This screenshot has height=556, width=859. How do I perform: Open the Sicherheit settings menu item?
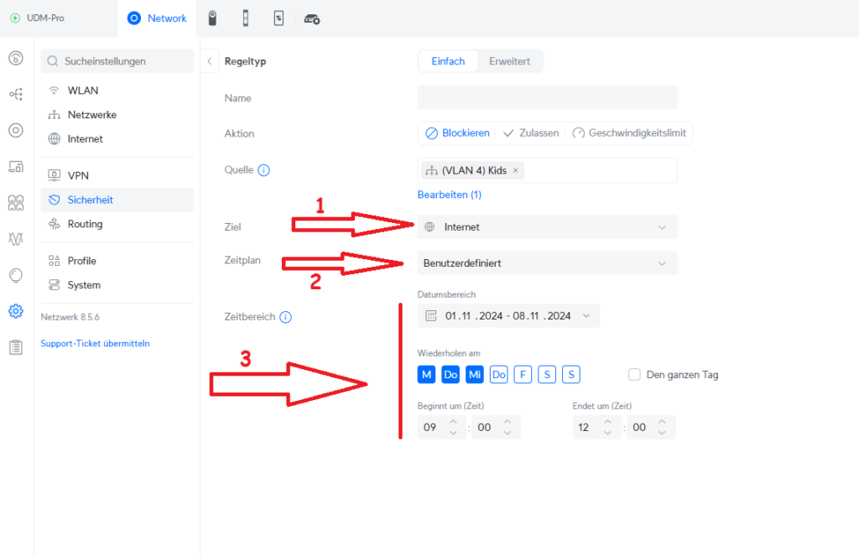pyautogui.click(x=91, y=200)
